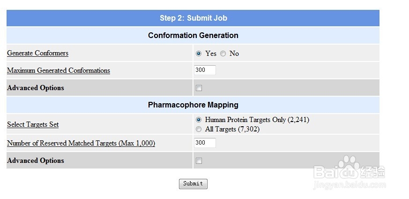The width and height of the screenshot is (409, 199).
Task: Open the Generate Conformers help link
Action: [x=37, y=53]
